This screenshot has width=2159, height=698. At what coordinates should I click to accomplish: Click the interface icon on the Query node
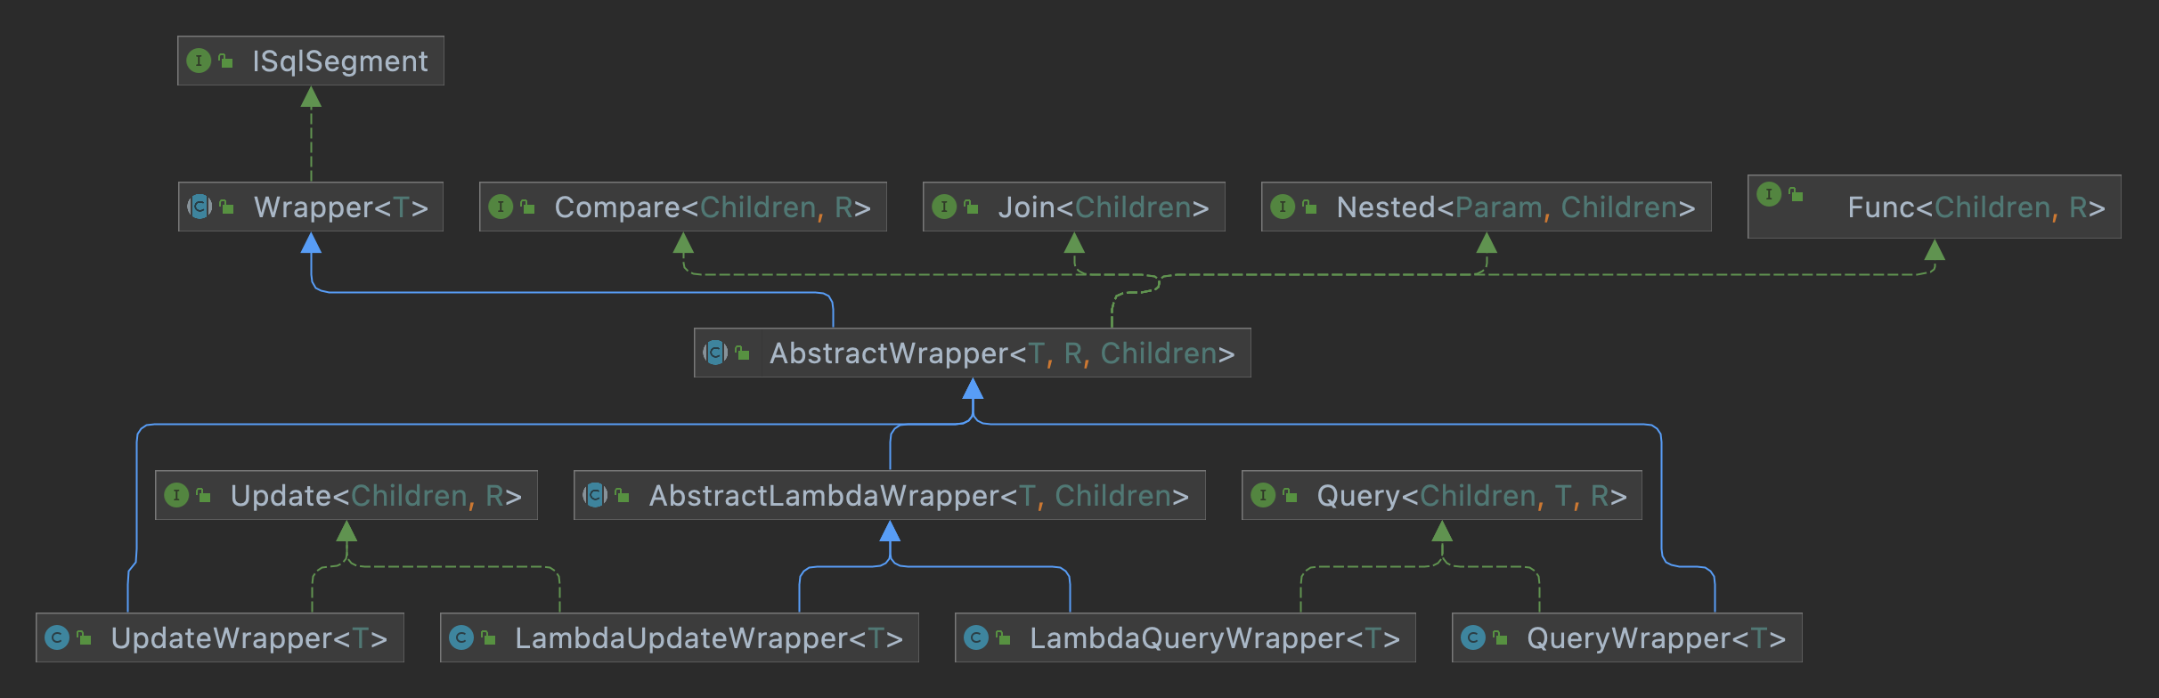[1263, 495]
